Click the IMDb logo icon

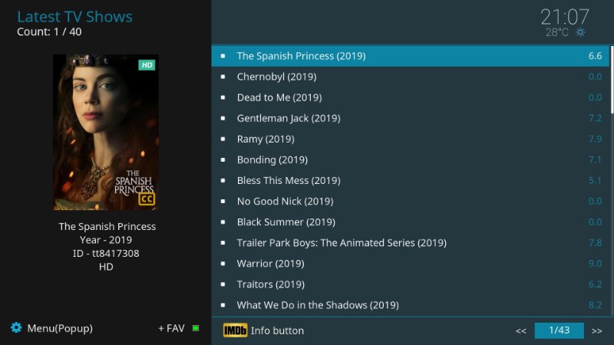pos(235,330)
